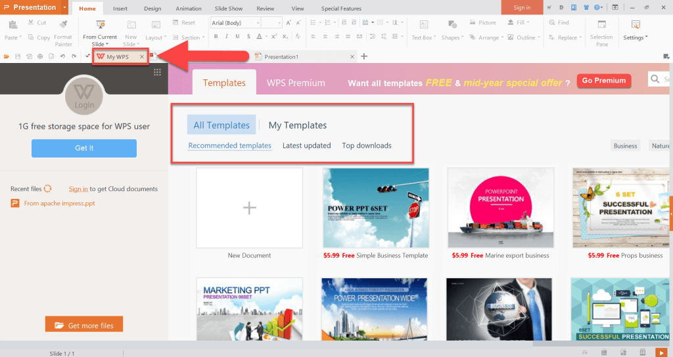Screen dimensions: 673x357
Task: Open the skin shirt icon
Action: [586, 7]
